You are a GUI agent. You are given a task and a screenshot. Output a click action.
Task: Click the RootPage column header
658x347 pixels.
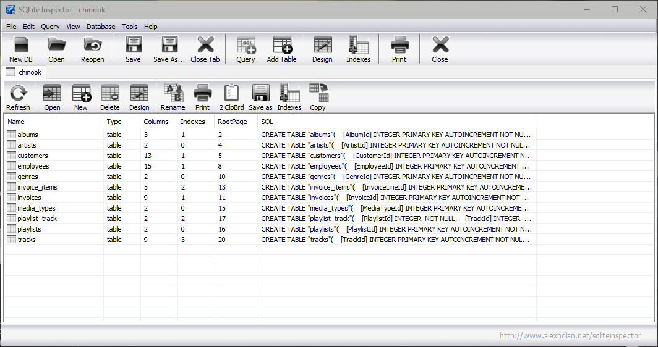point(232,122)
